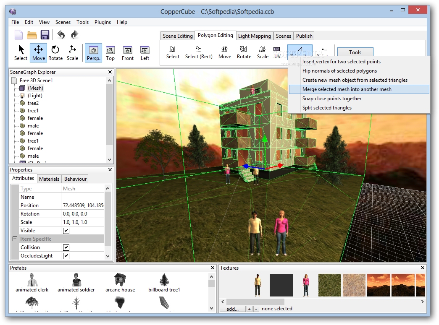
Task: Open the Materials properties tab
Action: pos(49,179)
